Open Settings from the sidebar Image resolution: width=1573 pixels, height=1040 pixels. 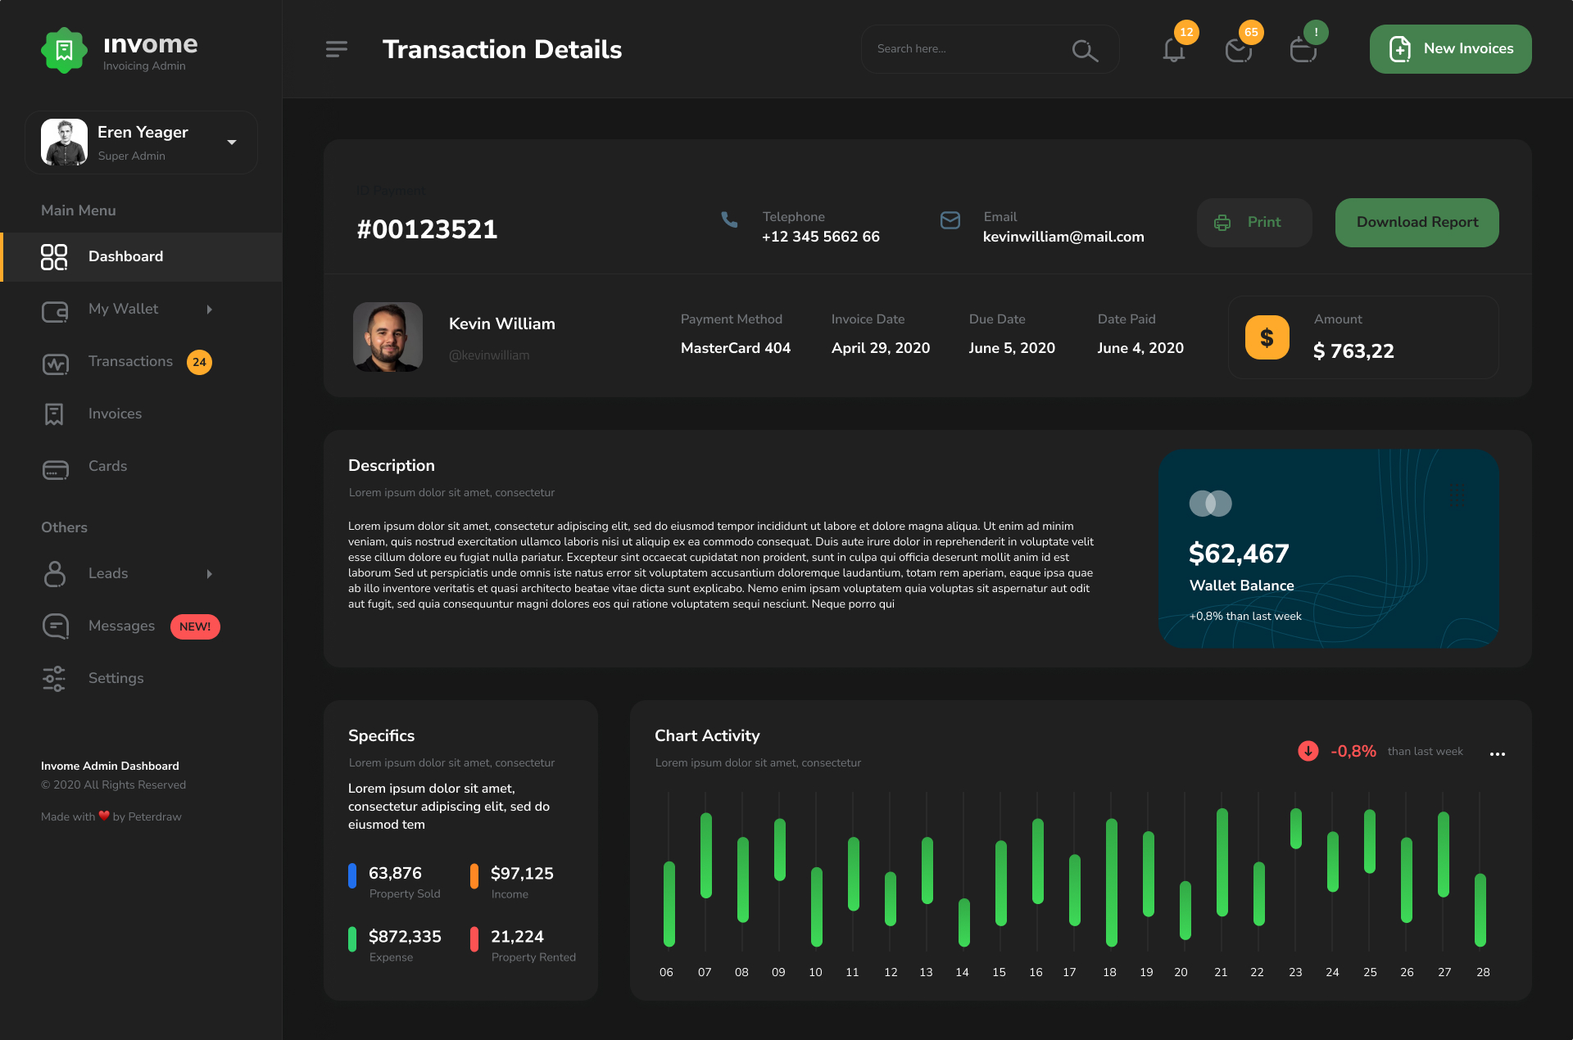[x=116, y=678]
